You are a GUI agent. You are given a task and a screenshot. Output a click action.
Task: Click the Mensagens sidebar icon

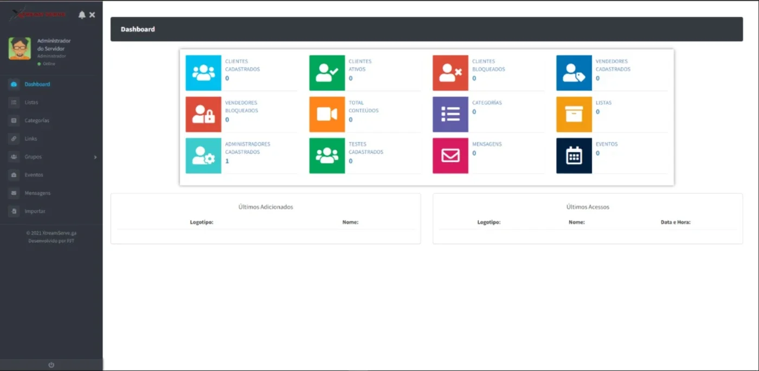click(x=14, y=193)
